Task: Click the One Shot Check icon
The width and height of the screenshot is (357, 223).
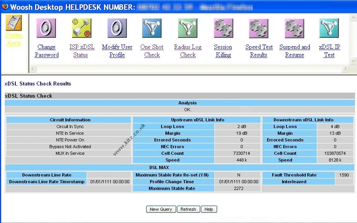Action: [x=152, y=28]
